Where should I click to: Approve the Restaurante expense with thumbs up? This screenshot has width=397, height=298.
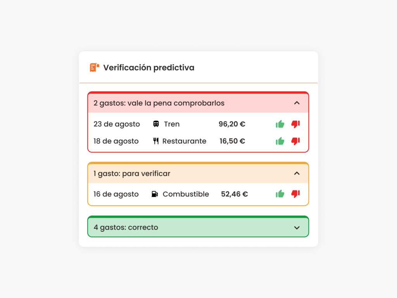(280, 141)
